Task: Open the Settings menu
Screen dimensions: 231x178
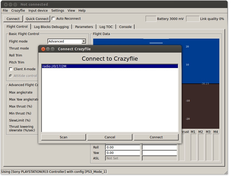Action: (58, 11)
